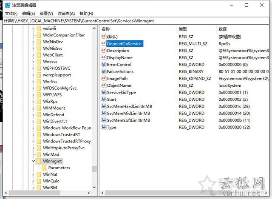Click the folder icon of Winmgmt key
This screenshot has width=272, height=199.
pos(39,161)
